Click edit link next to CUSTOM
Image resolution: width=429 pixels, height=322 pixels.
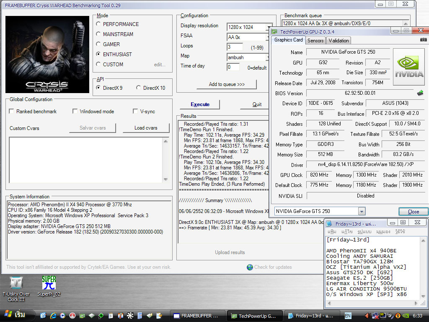[x=160, y=65]
